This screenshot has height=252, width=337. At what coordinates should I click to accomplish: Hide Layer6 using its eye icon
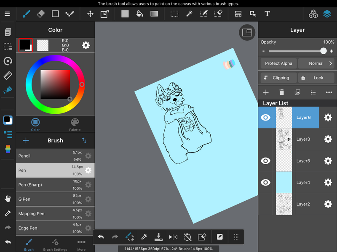pyautogui.click(x=265, y=118)
